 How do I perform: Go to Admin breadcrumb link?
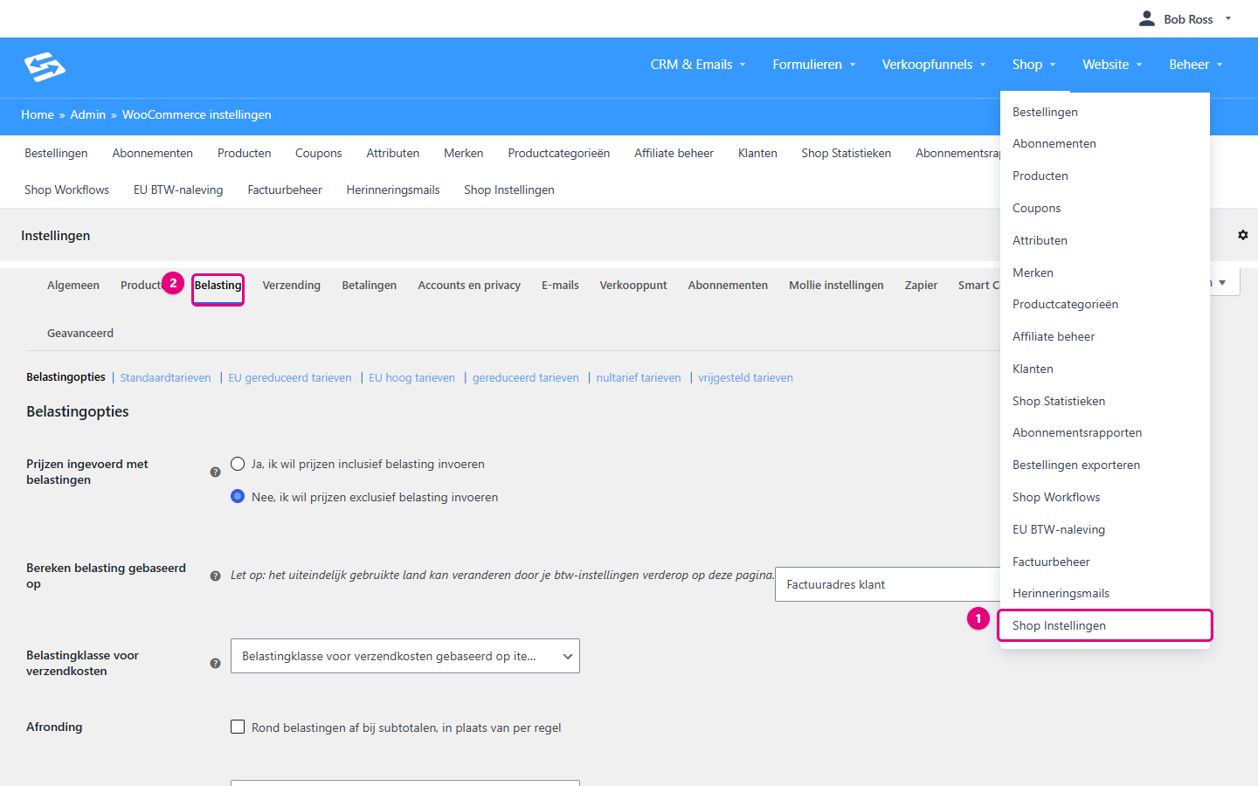click(x=88, y=114)
